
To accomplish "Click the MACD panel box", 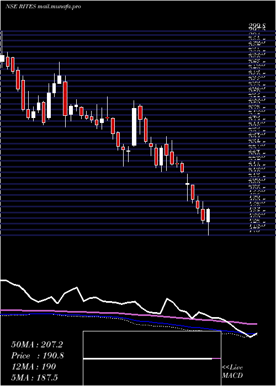I will pos(152,358).
